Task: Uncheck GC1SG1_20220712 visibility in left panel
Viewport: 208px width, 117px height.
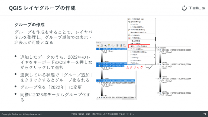Action: [99, 66]
